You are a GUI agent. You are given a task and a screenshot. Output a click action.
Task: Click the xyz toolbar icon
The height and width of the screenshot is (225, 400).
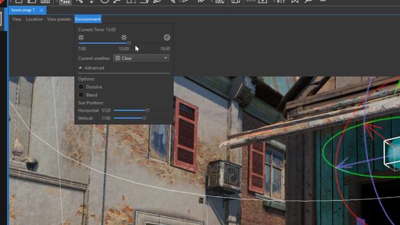click(x=65, y=2)
